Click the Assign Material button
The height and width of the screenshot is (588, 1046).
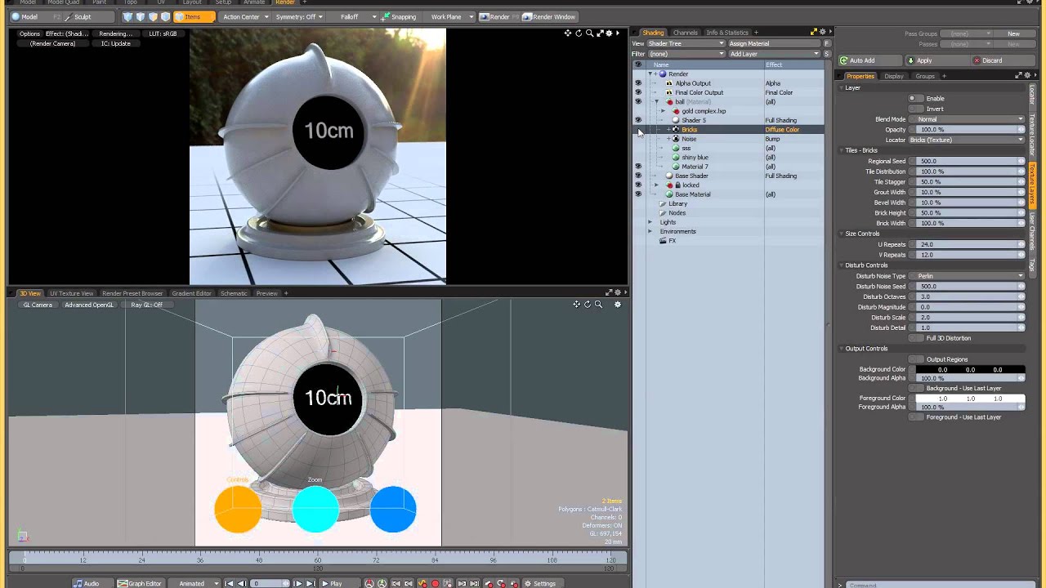pyautogui.click(x=776, y=43)
